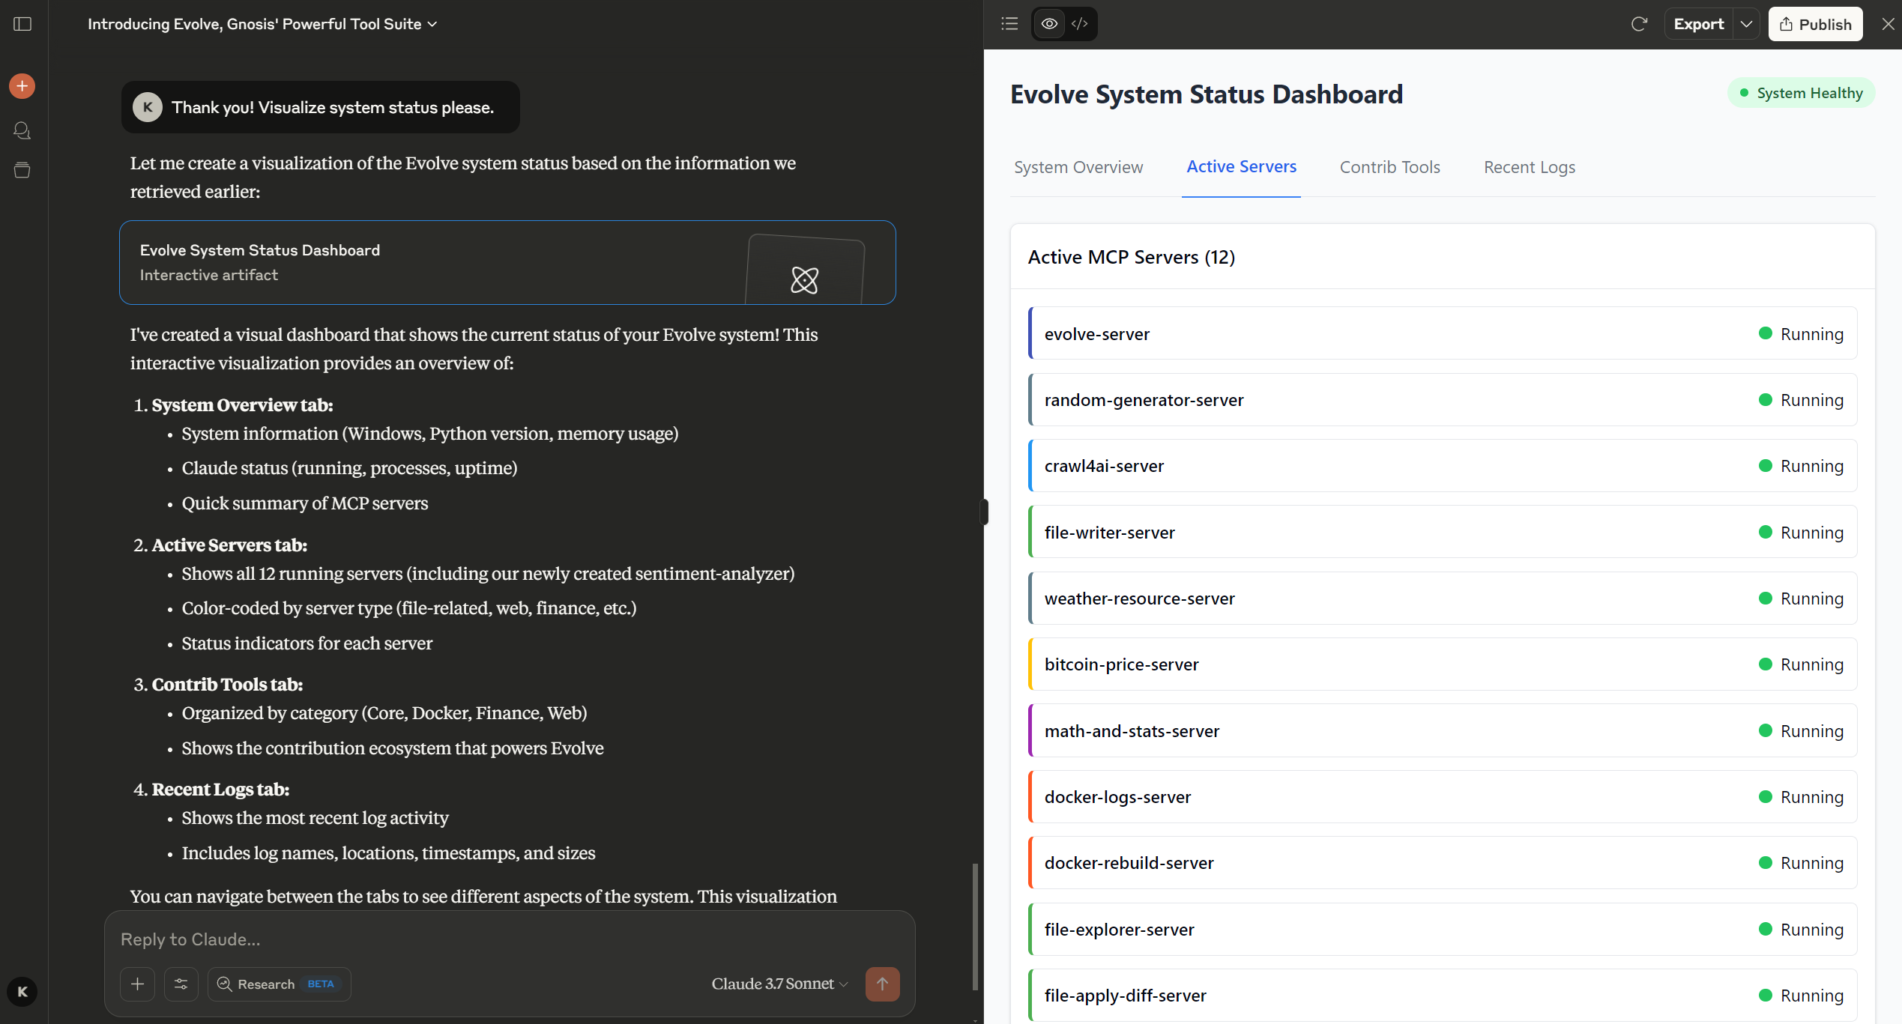Click the Evolve System Status Dashboard title

[x=1206, y=94]
